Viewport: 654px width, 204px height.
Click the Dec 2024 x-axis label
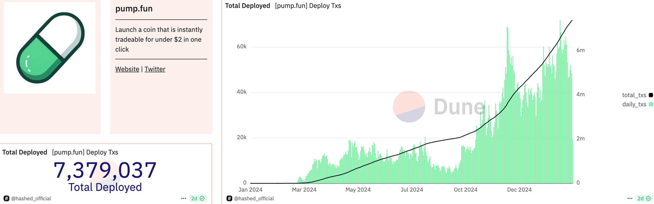coord(519,189)
